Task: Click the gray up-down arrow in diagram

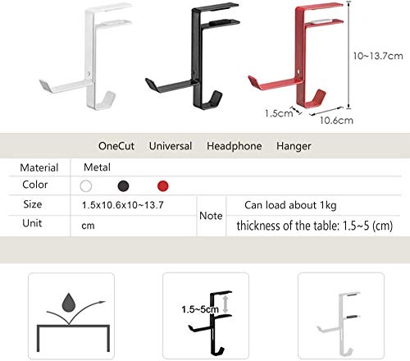Action: tap(225, 304)
